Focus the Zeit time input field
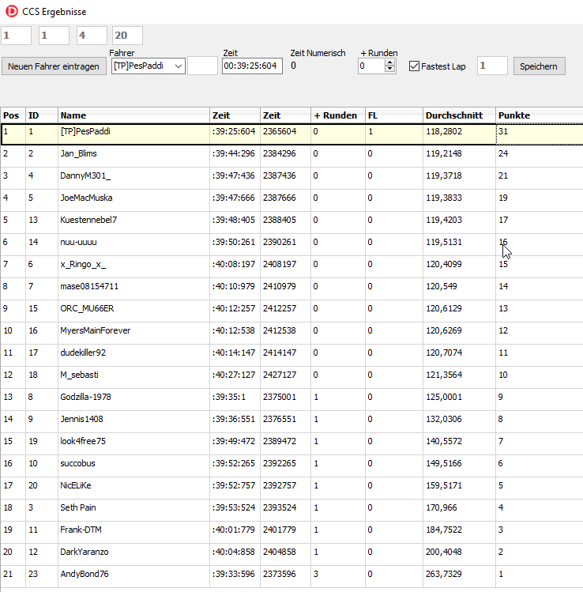Screen dimensions: 583x592 251,66
